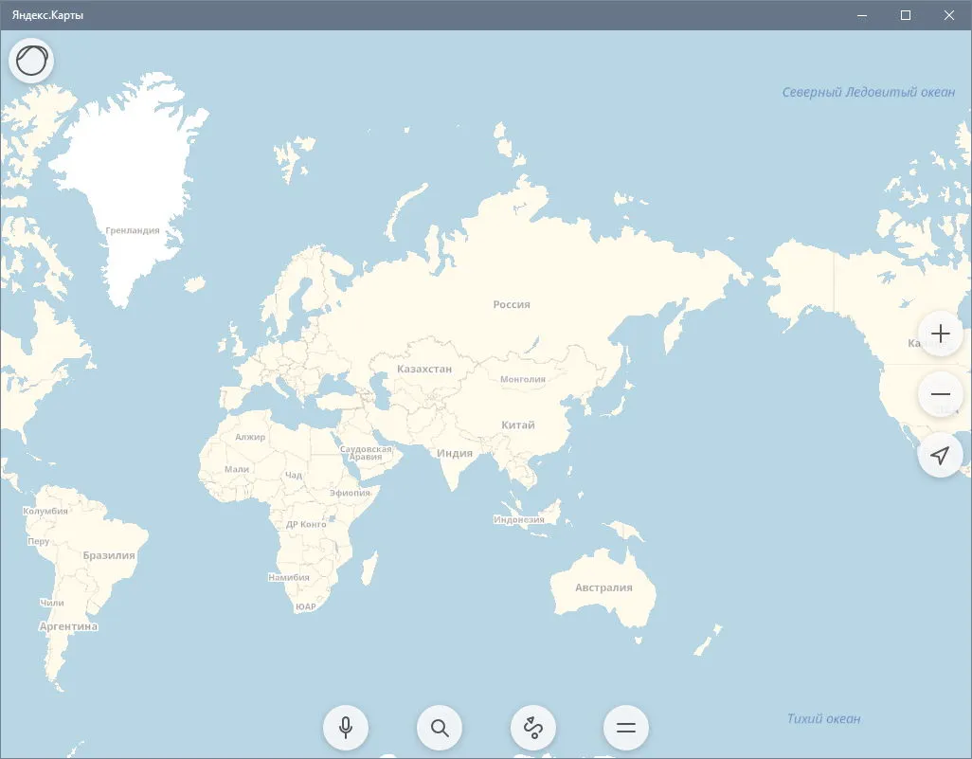
Task: Click the Бразилия country label
Action: [x=109, y=555]
